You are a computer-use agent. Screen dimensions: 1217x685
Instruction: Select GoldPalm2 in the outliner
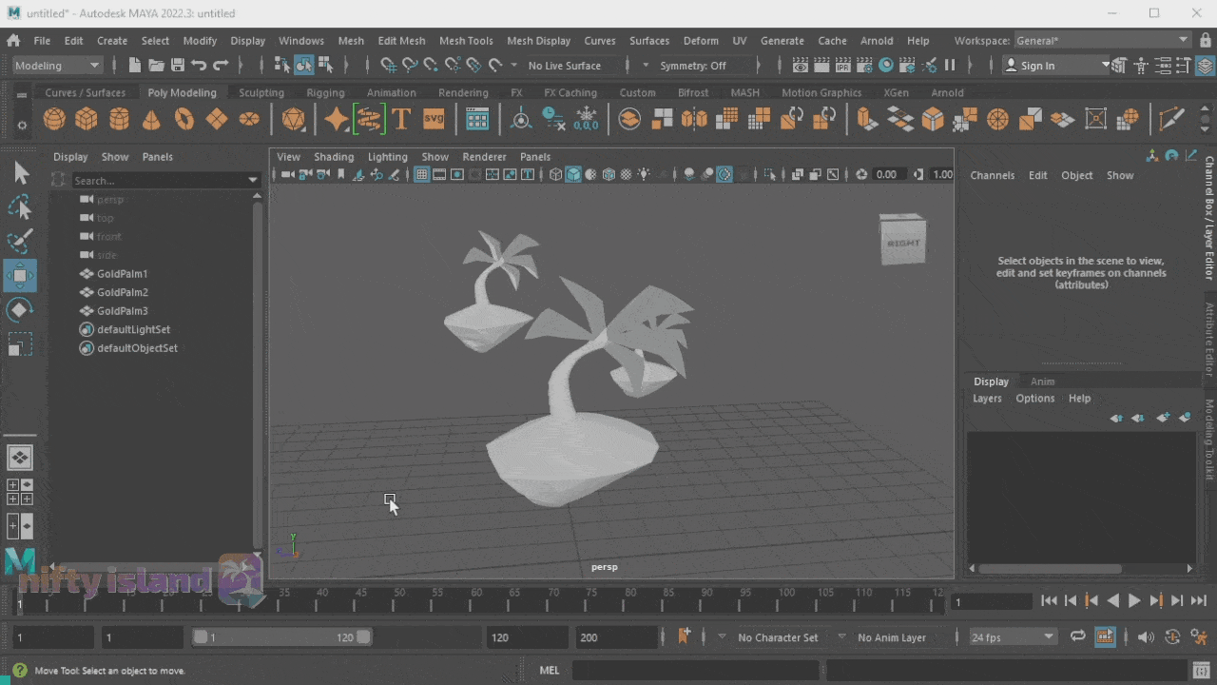[x=122, y=292]
